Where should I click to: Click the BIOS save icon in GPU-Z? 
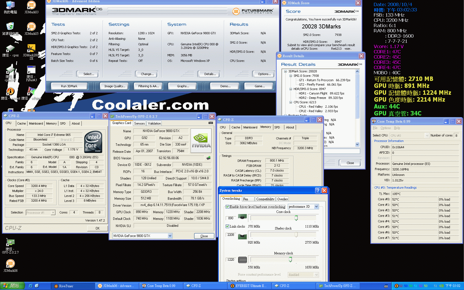tap(209, 158)
